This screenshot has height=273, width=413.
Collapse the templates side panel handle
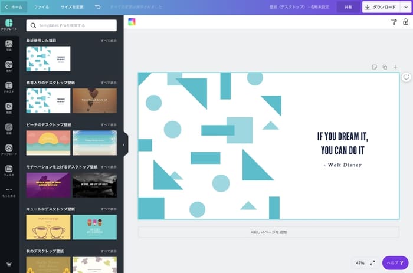125,144
